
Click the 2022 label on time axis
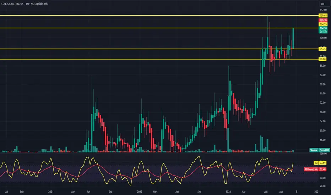click(139, 191)
